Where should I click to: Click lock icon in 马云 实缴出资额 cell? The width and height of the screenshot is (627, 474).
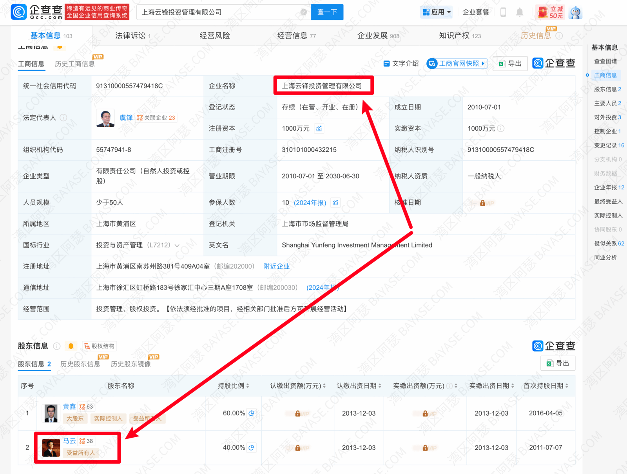[x=425, y=448]
